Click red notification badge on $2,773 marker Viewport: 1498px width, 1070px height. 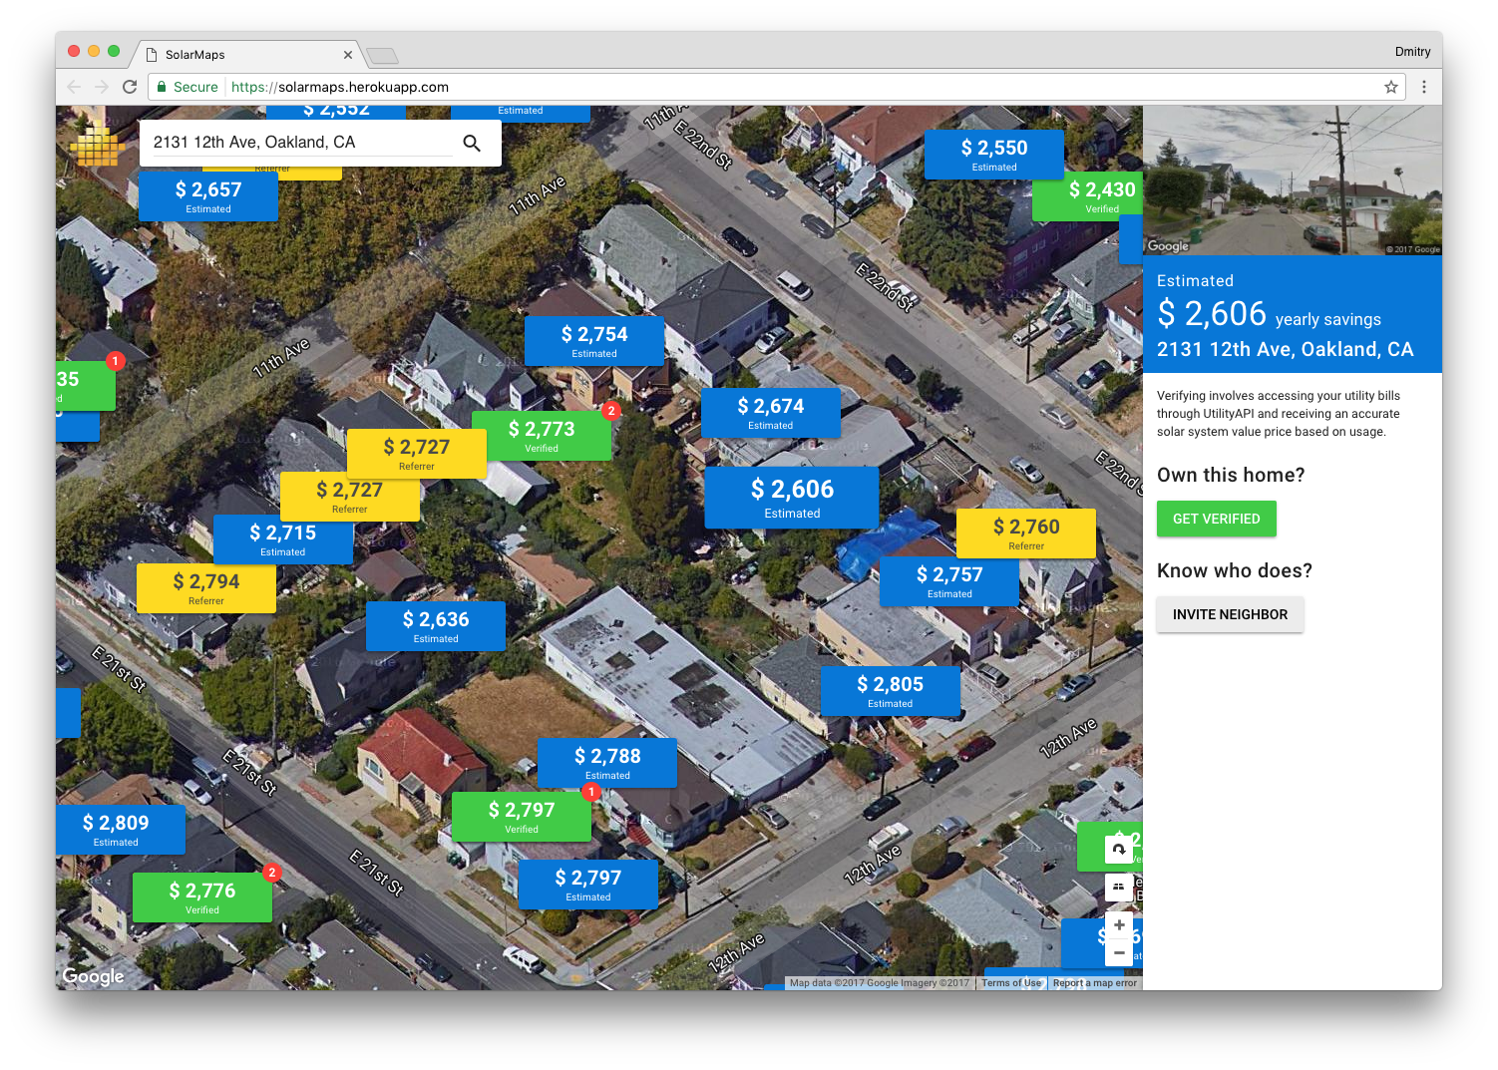point(611,410)
